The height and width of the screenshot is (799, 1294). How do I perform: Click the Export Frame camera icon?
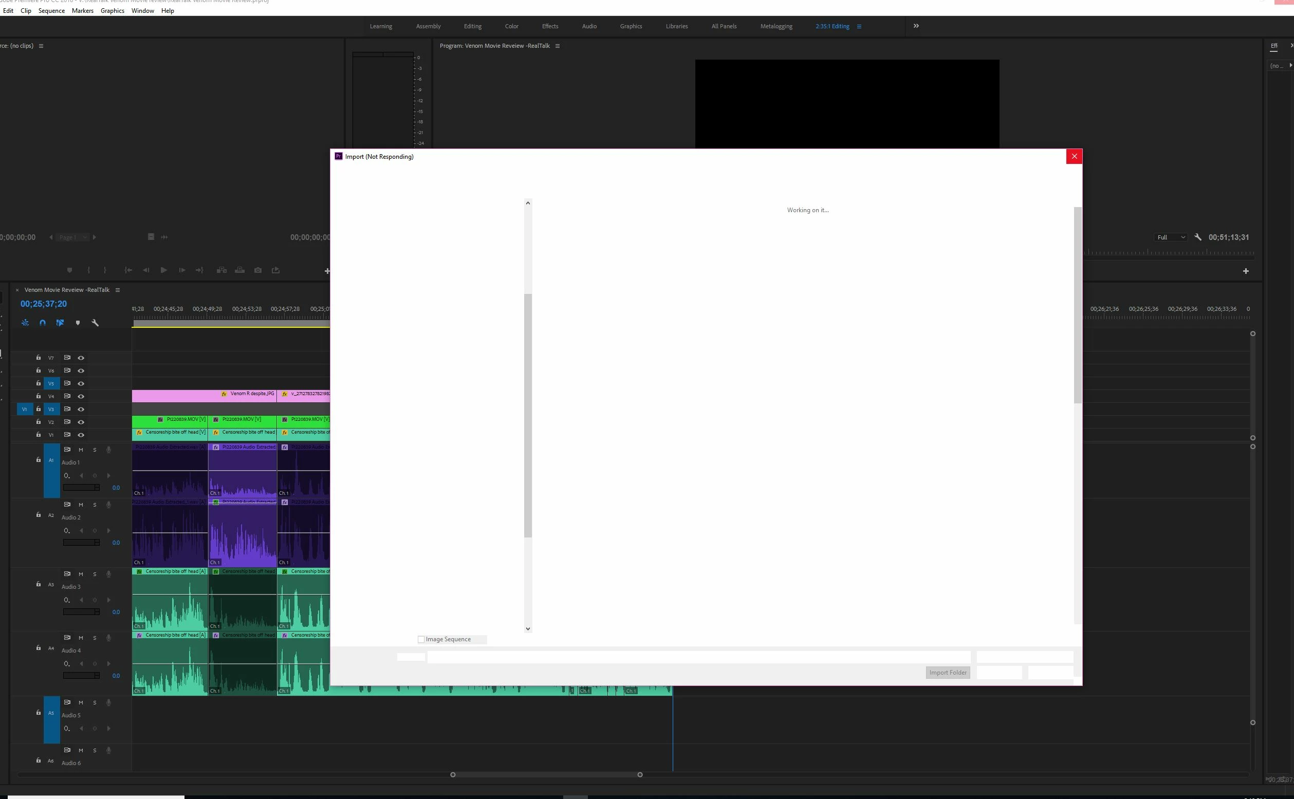258,270
